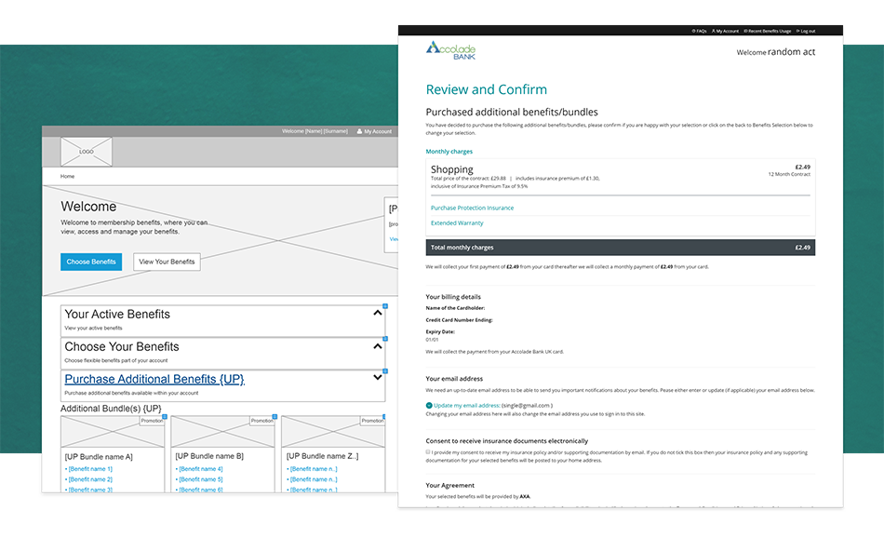Click the blue note marker on Purchase Additional Benefits
Viewport: 884px width, 538px height.
click(x=385, y=371)
